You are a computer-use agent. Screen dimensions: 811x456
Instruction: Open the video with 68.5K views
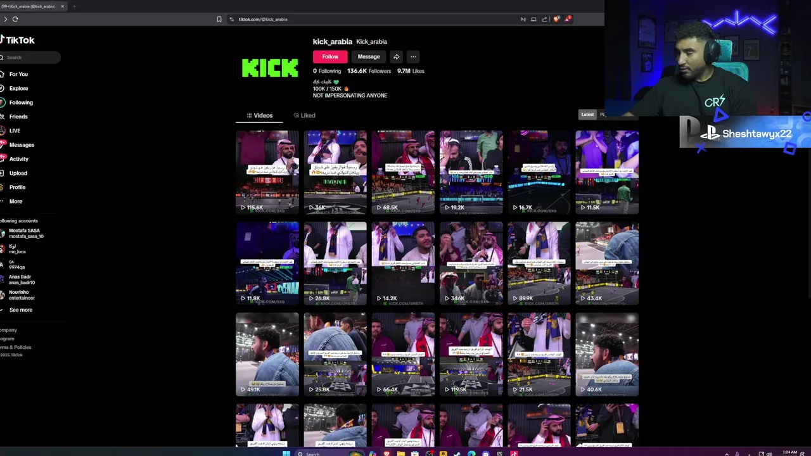403,172
